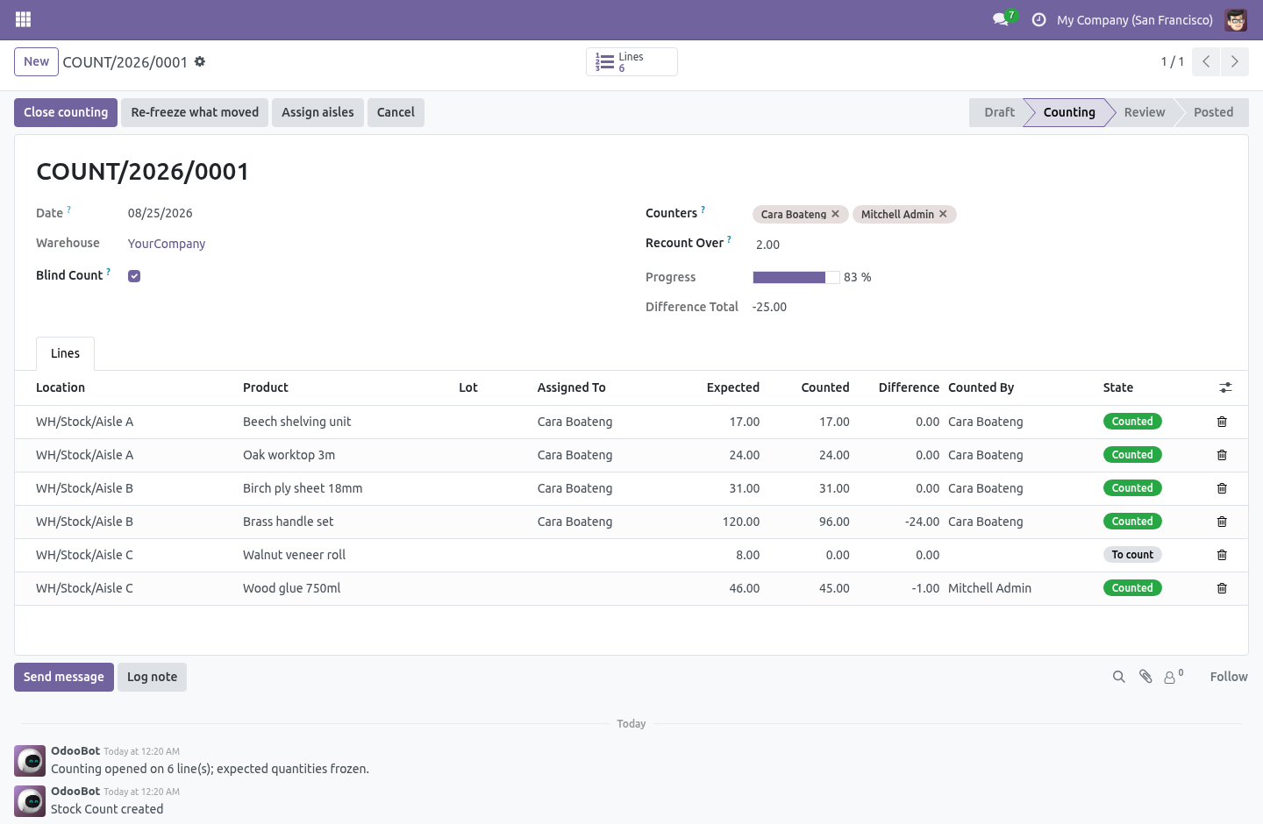Delete the Oak worktop 3m line
This screenshot has height=824, width=1263.
click(x=1222, y=455)
